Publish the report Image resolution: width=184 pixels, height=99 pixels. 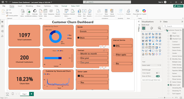click(x=128, y=12)
